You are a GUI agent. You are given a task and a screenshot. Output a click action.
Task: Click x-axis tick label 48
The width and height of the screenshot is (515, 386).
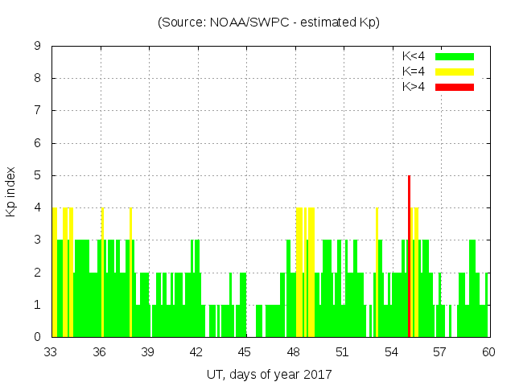pyautogui.click(x=294, y=352)
